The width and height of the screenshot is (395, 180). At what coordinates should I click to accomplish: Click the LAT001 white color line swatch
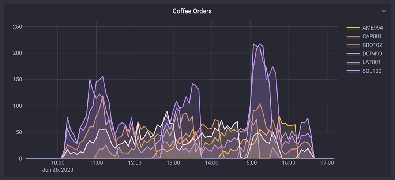(353, 62)
